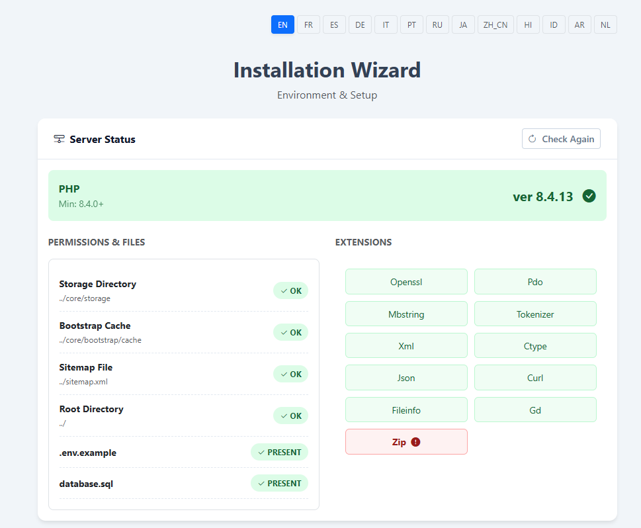Viewport: 641px width, 528px height.
Task: Click the checkmark on the .env.example PRESENT badge
Action: [x=261, y=452]
